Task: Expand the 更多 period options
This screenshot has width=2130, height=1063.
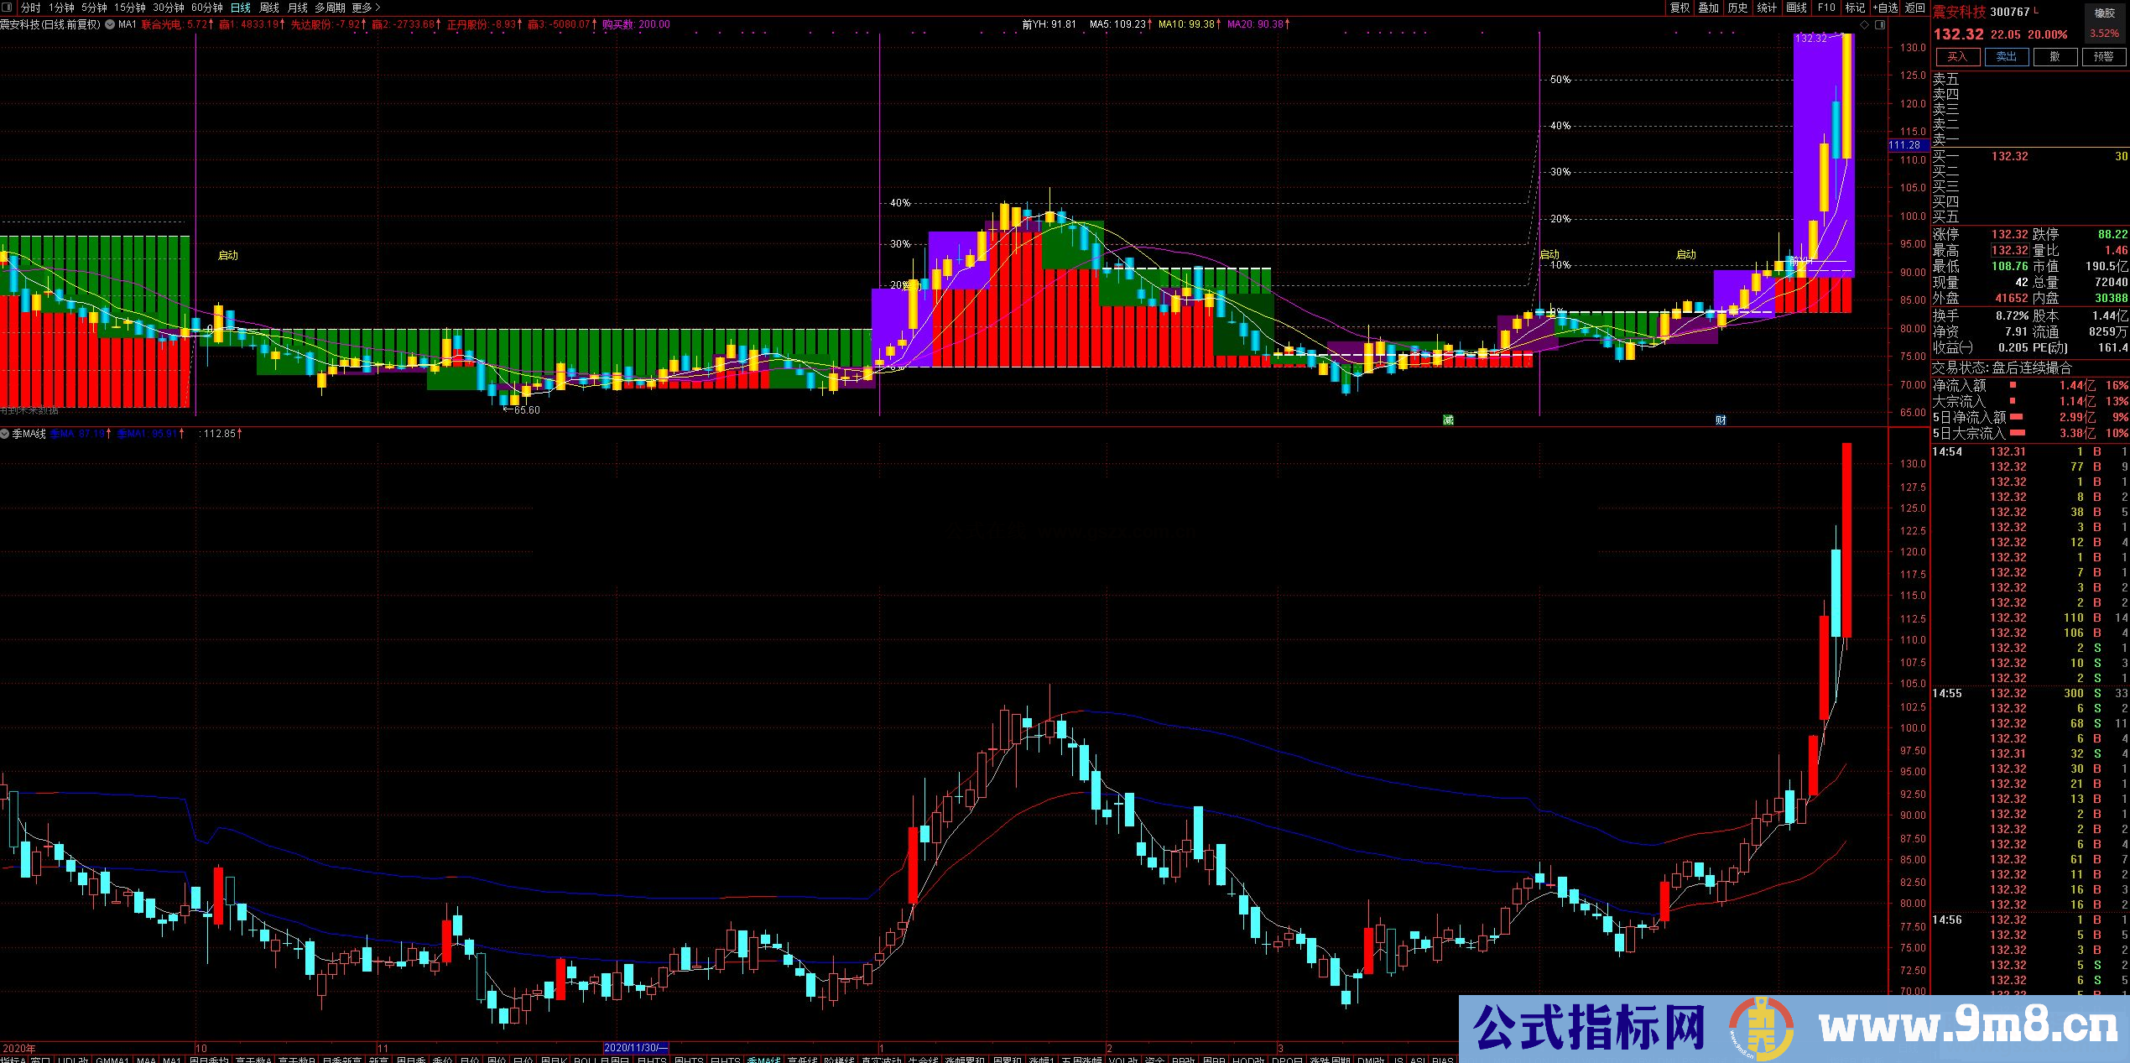Action: tap(366, 8)
